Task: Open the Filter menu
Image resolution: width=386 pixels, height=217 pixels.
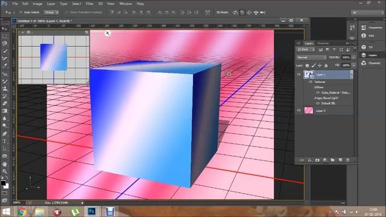Action: pos(90,4)
